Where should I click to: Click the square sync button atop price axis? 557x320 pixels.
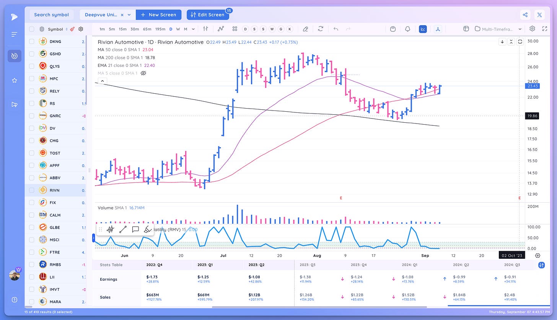pyautogui.click(x=520, y=42)
